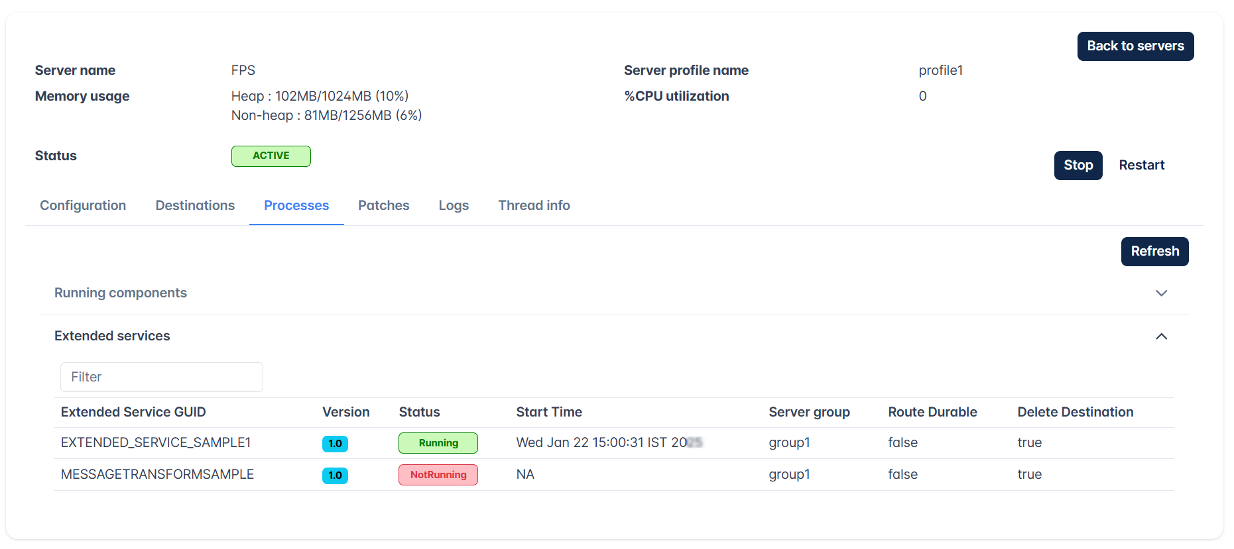
Task: Switch to the Configuration tab
Action: (83, 205)
